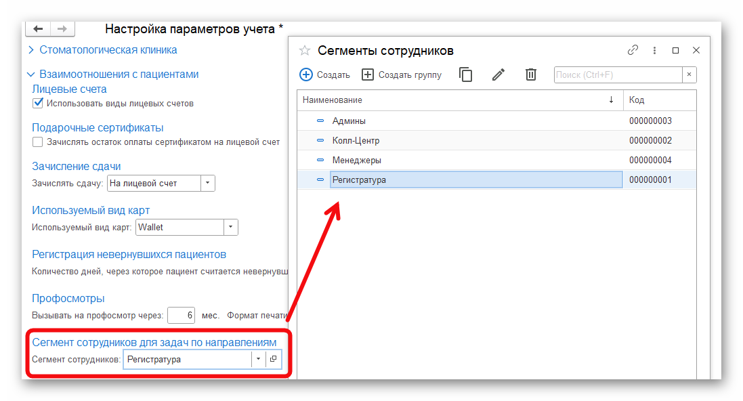This screenshot has width=743, height=401.
Task: Clear search with the x button
Action: [689, 75]
